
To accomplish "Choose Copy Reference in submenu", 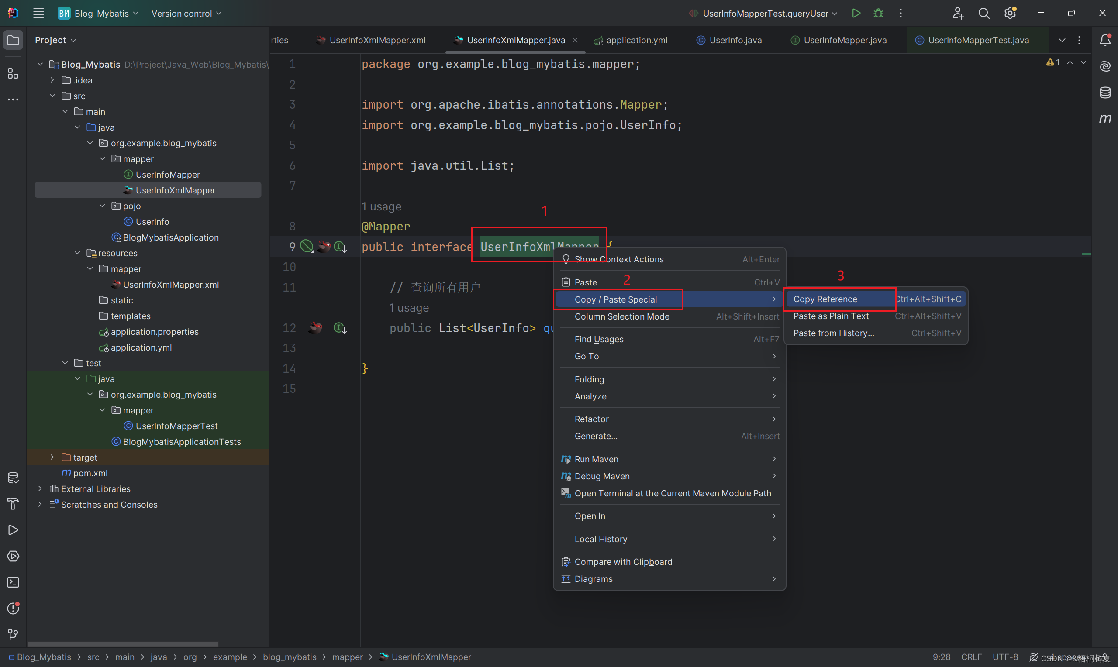I will pos(876,299).
